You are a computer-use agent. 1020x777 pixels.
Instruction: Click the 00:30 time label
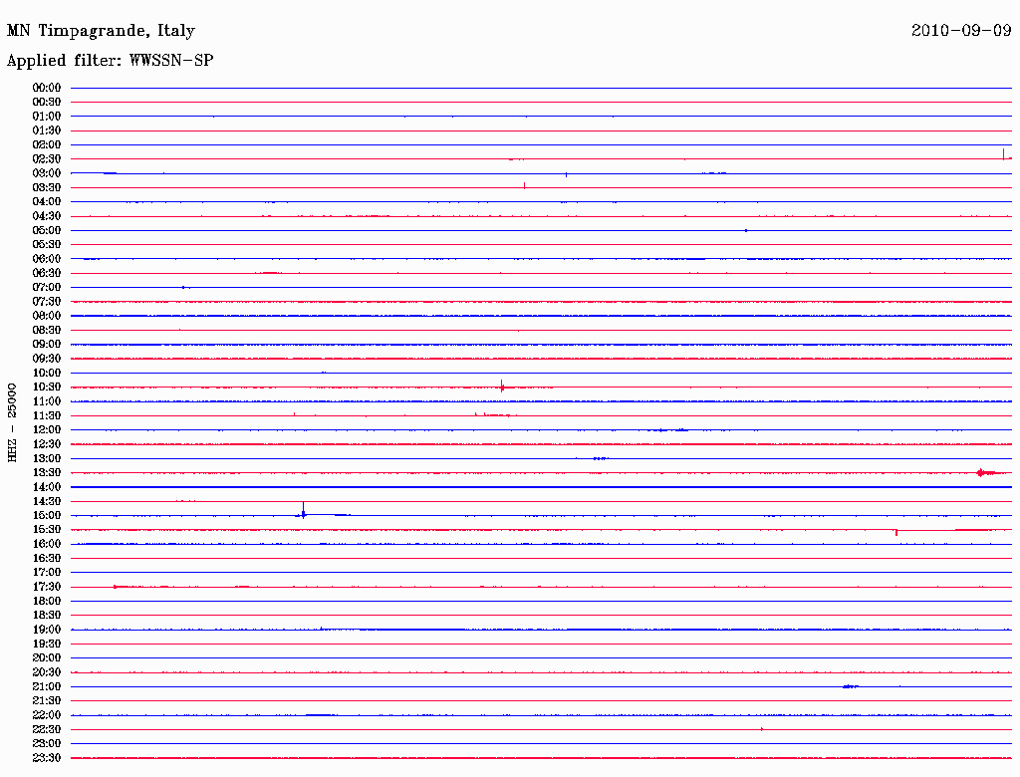pyautogui.click(x=47, y=102)
